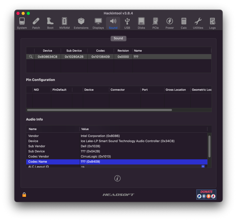Open the System toolbar section
The width and height of the screenshot is (237, 221).
[22, 23]
